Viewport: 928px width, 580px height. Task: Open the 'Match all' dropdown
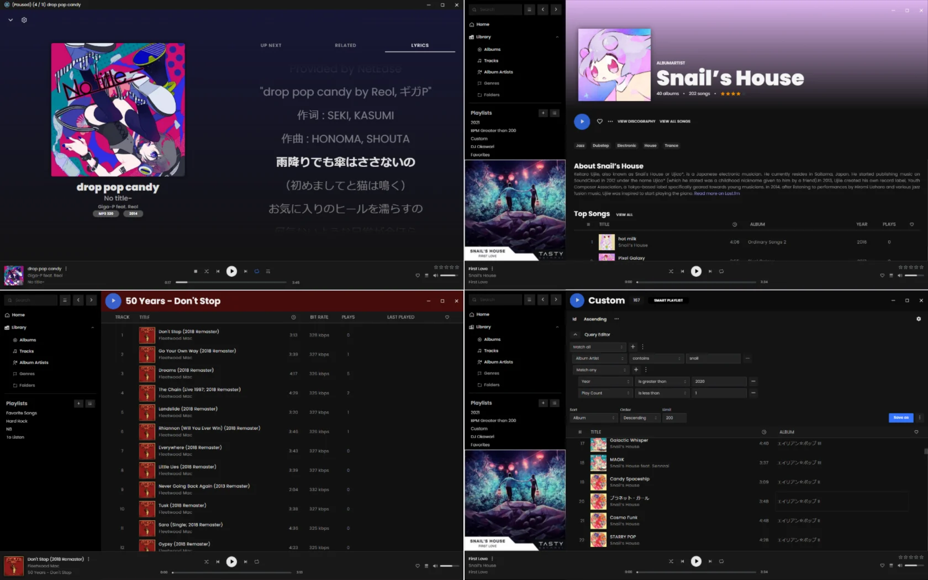[598, 347]
